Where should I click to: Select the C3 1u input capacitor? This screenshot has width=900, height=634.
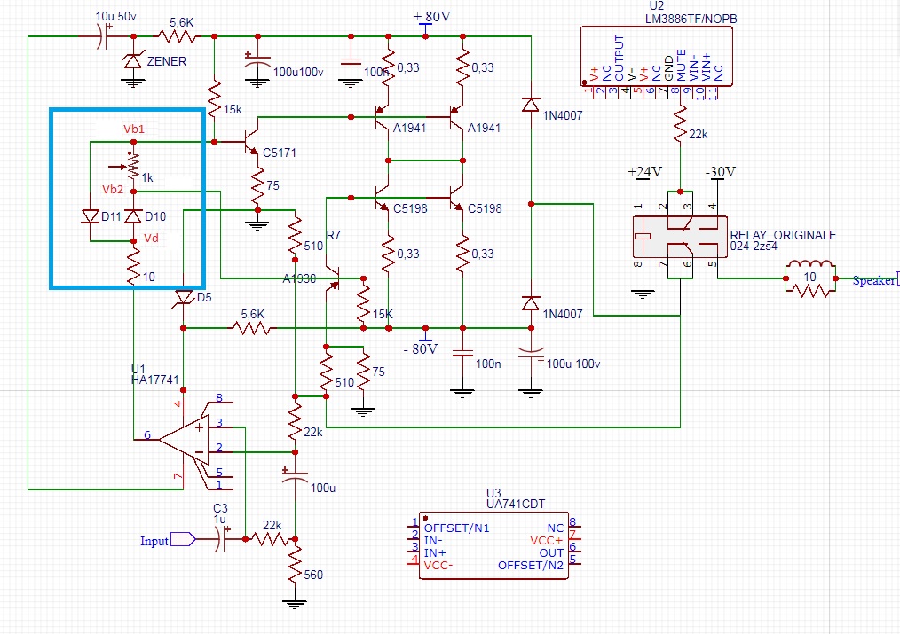(222, 538)
